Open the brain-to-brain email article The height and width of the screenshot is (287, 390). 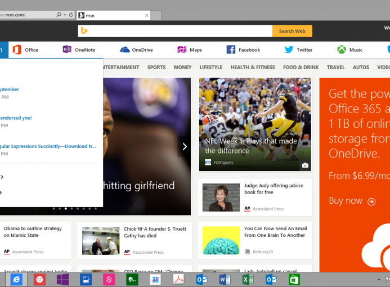tap(276, 232)
